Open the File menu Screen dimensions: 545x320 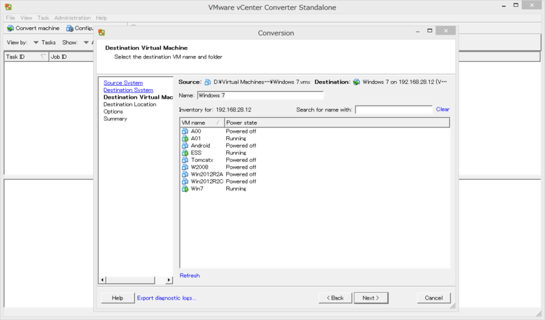tap(10, 18)
